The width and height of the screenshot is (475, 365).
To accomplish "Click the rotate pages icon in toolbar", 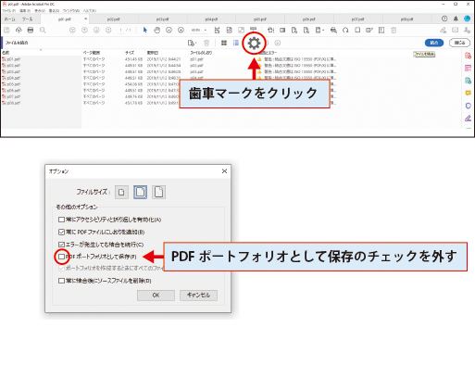I will pos(345,31).
